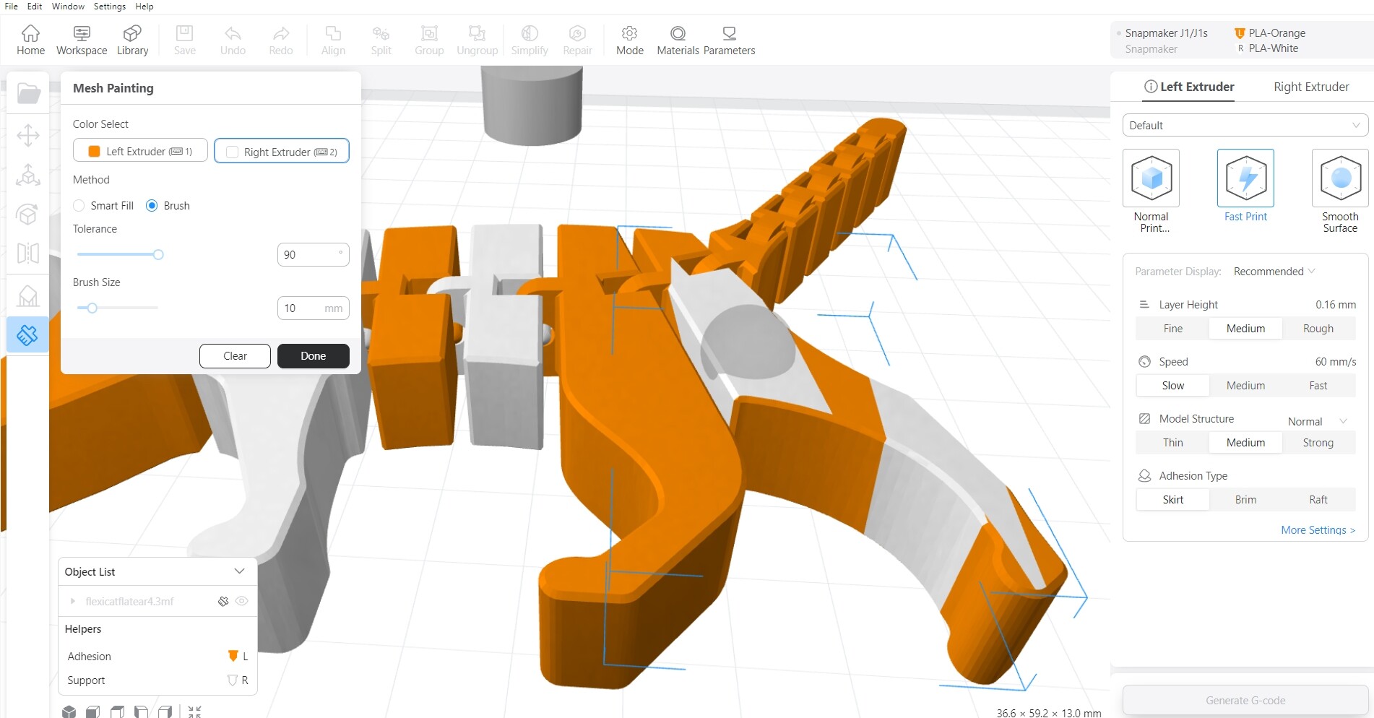
Task: Toggle visibility of flexicatflatear4.3mf
Action: point(242,601)
